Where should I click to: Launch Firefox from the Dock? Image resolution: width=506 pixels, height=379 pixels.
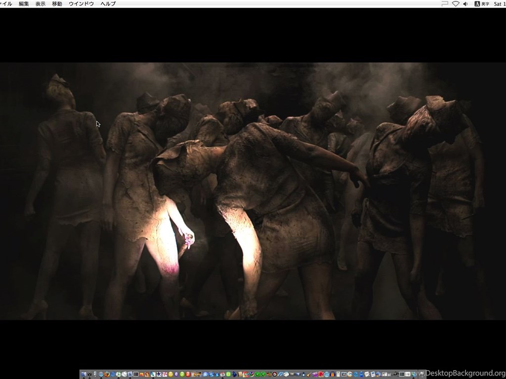pyautogui.click(x=107, y=374)
